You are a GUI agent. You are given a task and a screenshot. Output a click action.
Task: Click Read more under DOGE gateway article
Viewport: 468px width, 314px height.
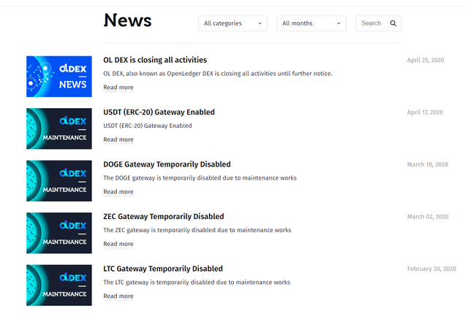pos(118,191)
